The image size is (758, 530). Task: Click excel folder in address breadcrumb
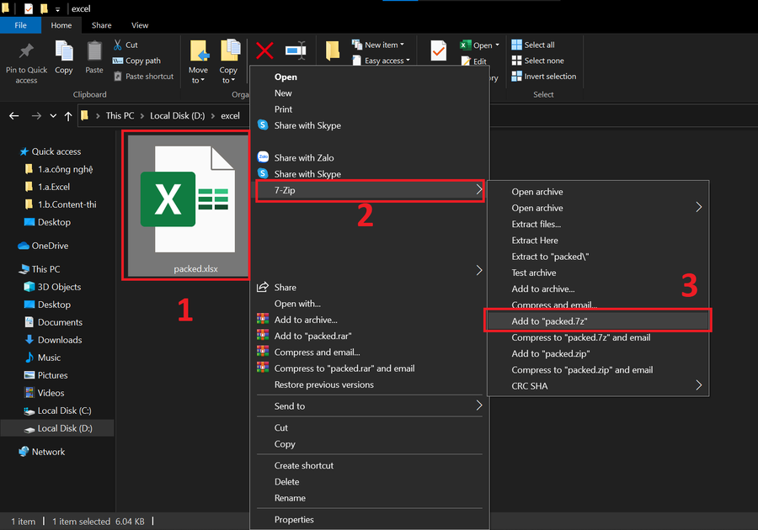click(230, 116)
